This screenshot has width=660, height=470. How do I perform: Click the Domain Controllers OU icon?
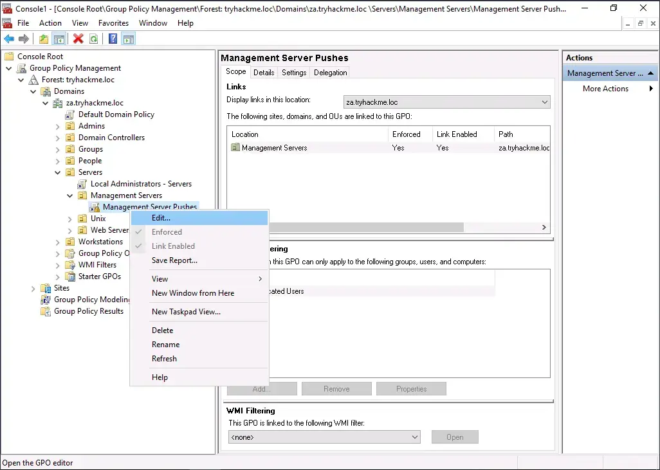pos(70,138)
